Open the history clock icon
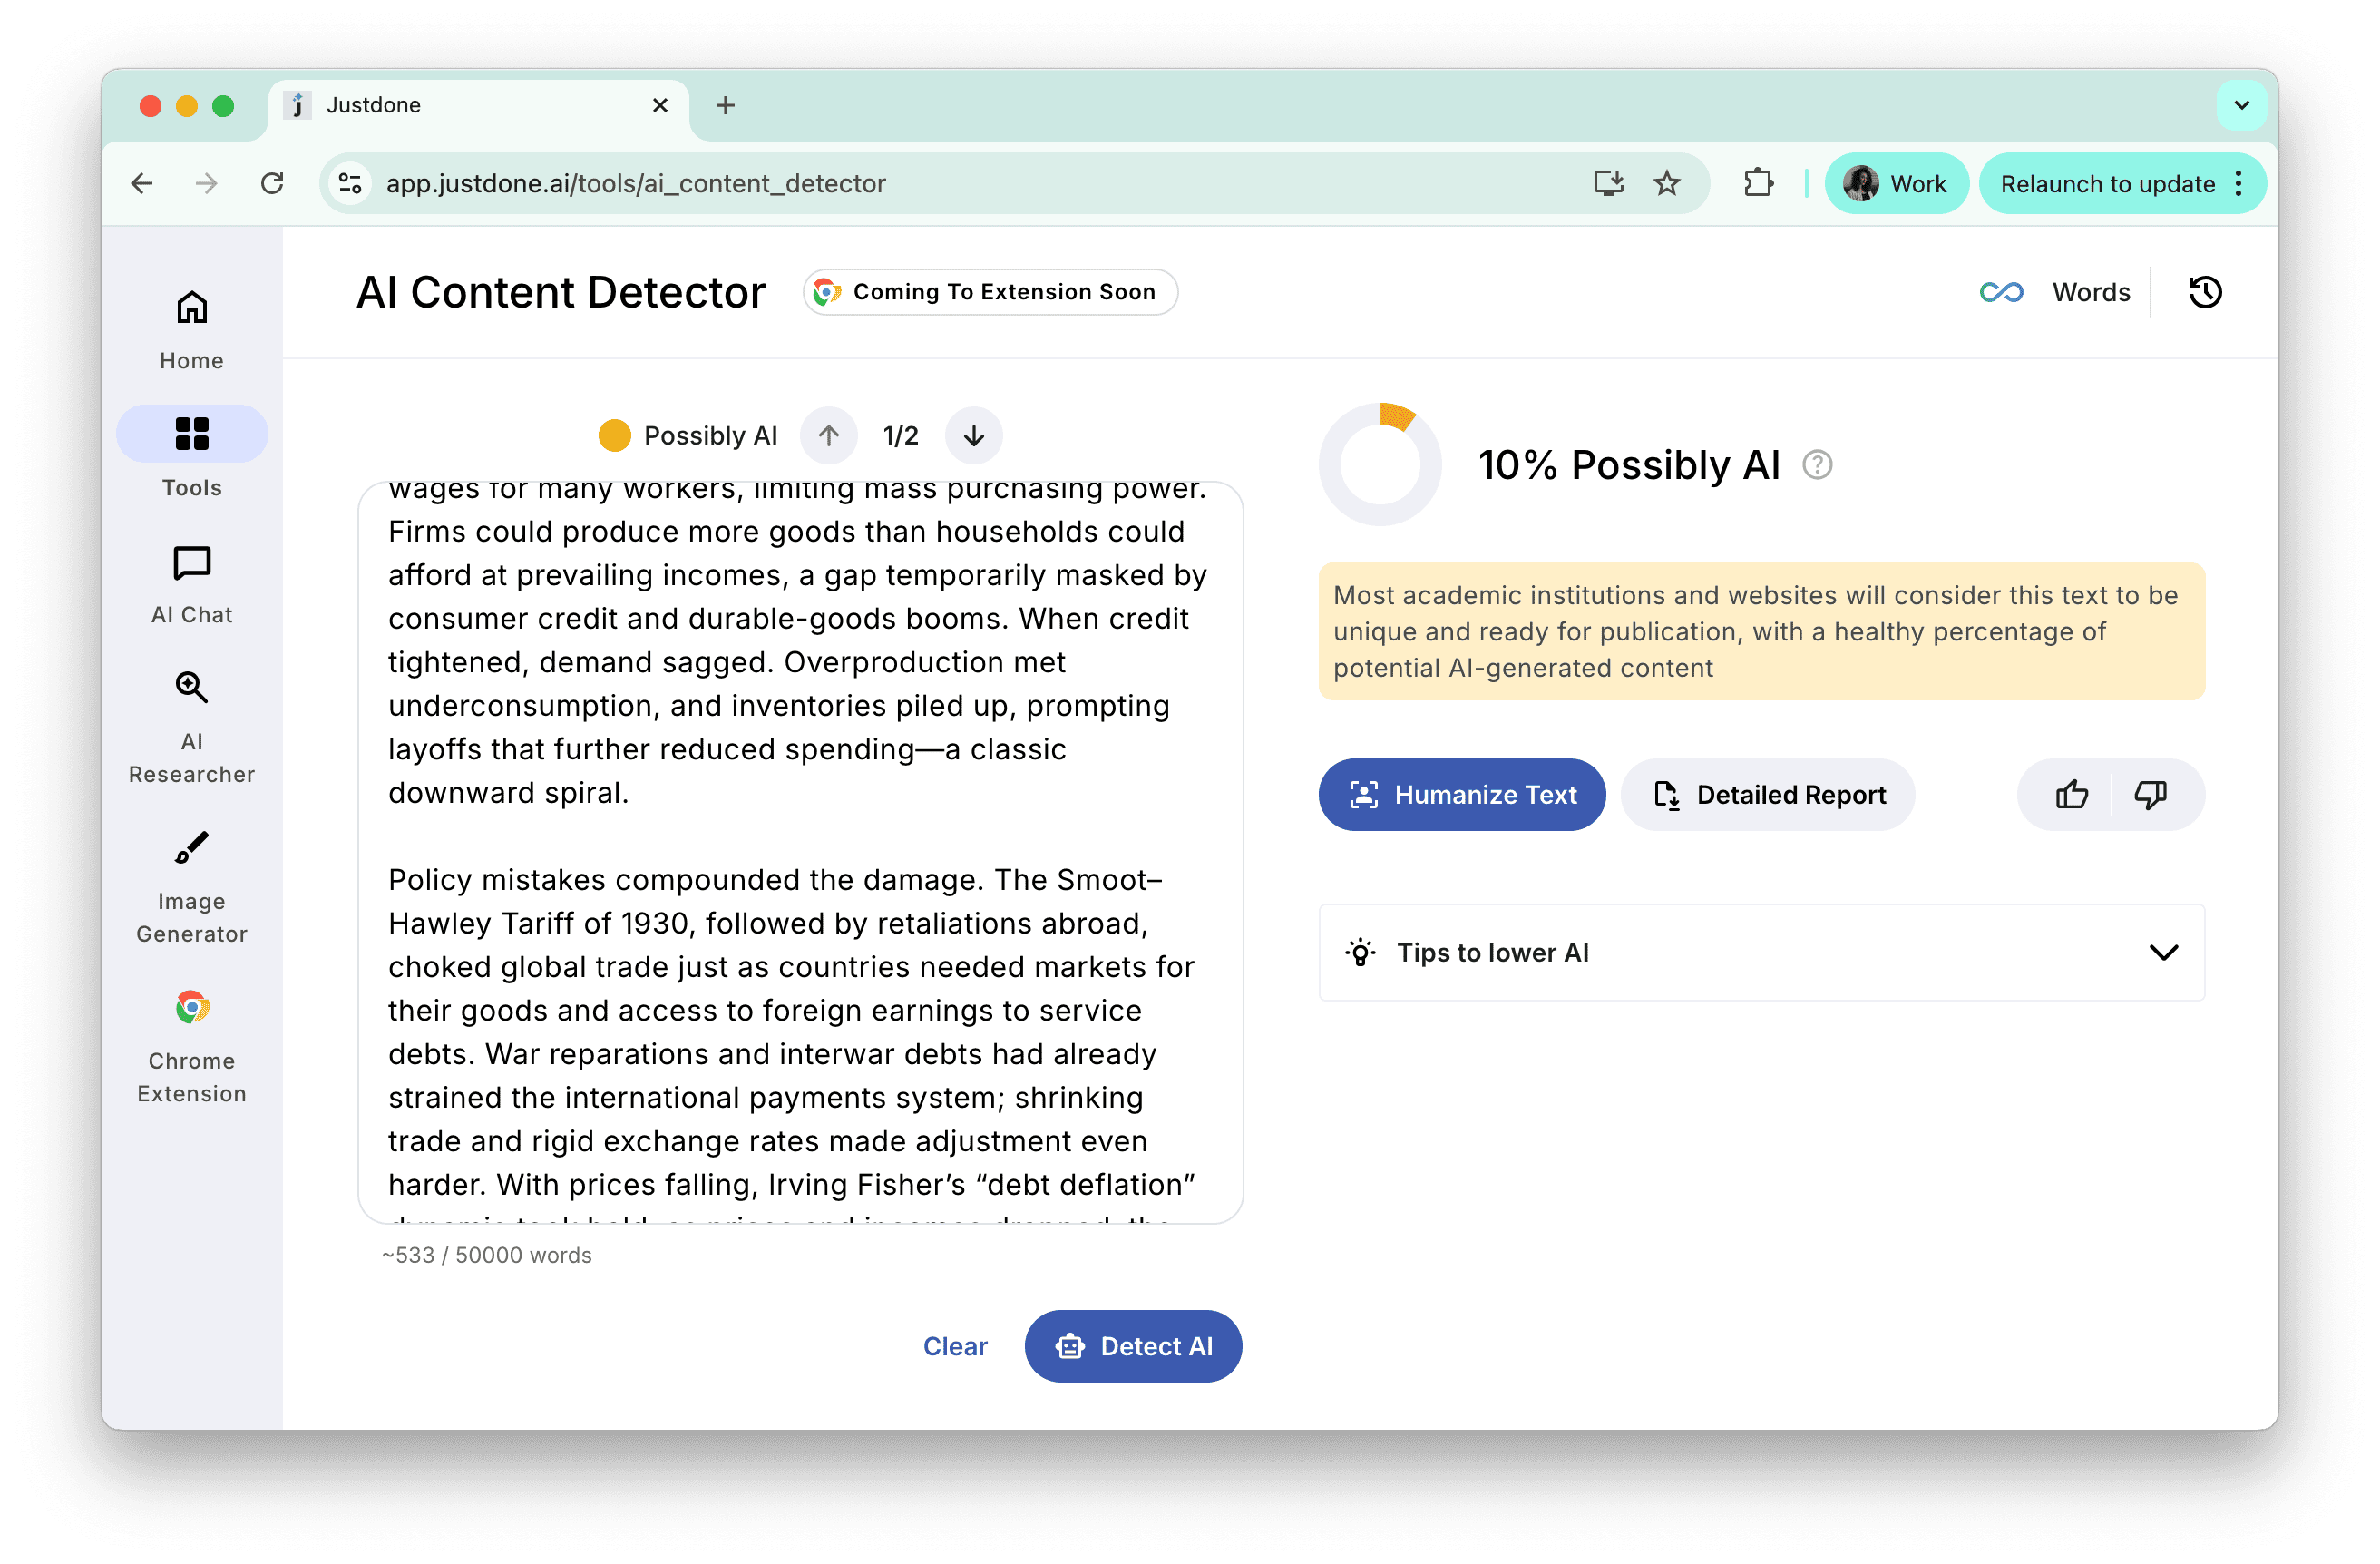2380x1564 pixels. click(2204, 292)
